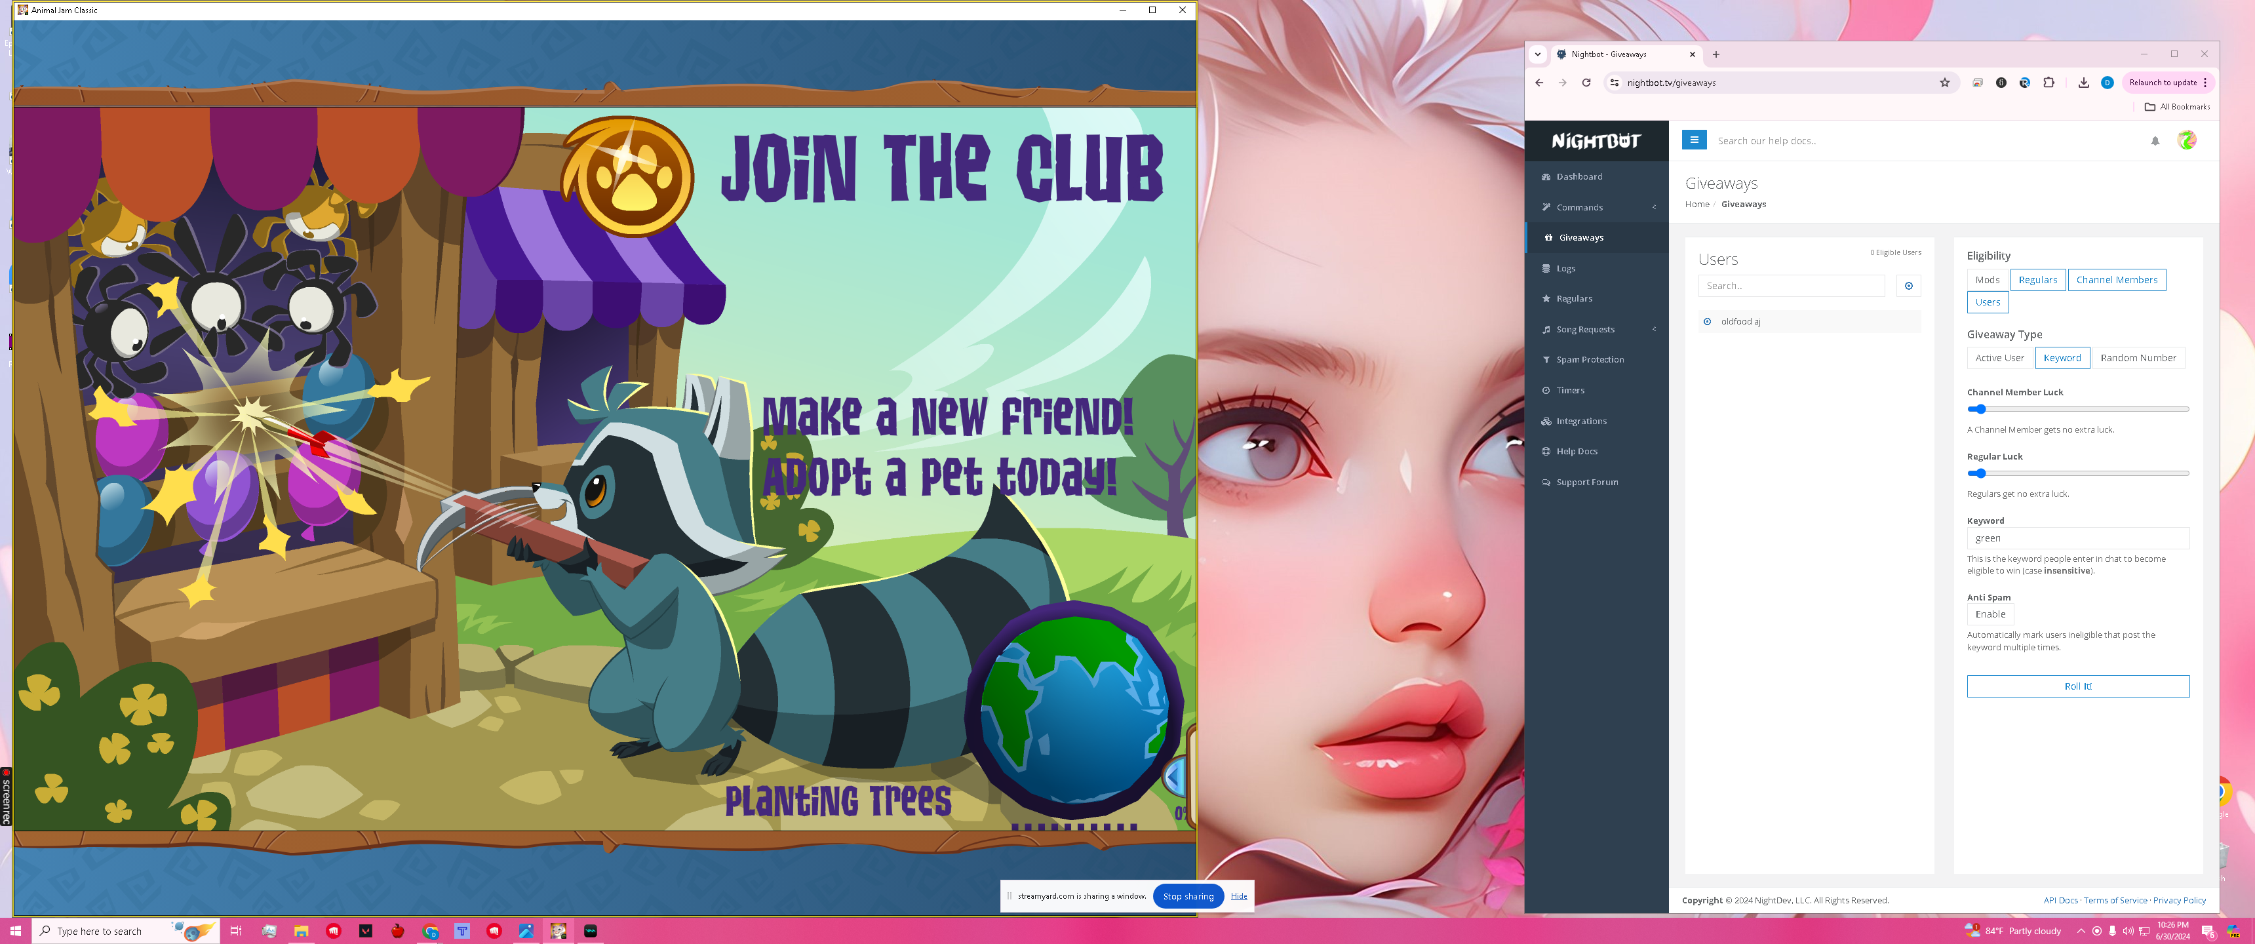Image resolution: width=2255 pixels, height=944 pixels.
Task: Bookmark this page with the star icon
Action: pyautogui.click(x=1945, y=83)
